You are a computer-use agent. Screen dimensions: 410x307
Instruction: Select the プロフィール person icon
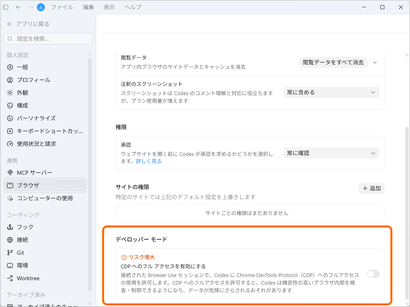(10, 80)
